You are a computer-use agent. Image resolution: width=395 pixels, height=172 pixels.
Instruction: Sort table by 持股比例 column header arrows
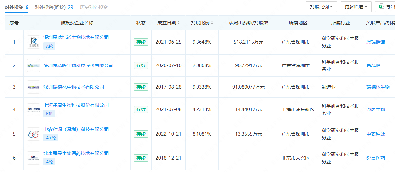point(212,23)
